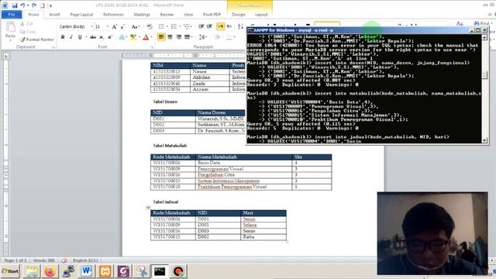This screenshot has height=279, width=496.
Task: Click the ruler tab selector box
Action: click(x=6, y=56)
